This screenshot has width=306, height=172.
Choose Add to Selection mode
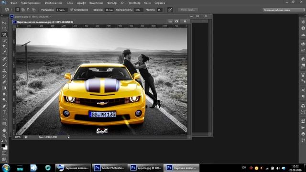click(23, 10)
